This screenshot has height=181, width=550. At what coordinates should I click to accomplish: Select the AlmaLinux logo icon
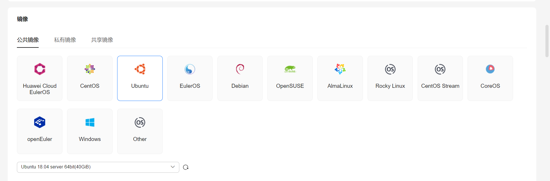tap(340, 69)
